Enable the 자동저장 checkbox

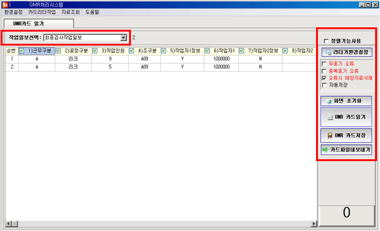(324, 85)
